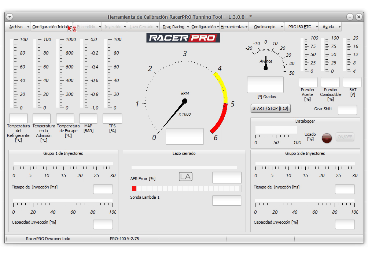Click the Grupo 2 Capacidad Inyección bar
The width and height of the screenshot is (368, 254).
(x=305, y=200)
